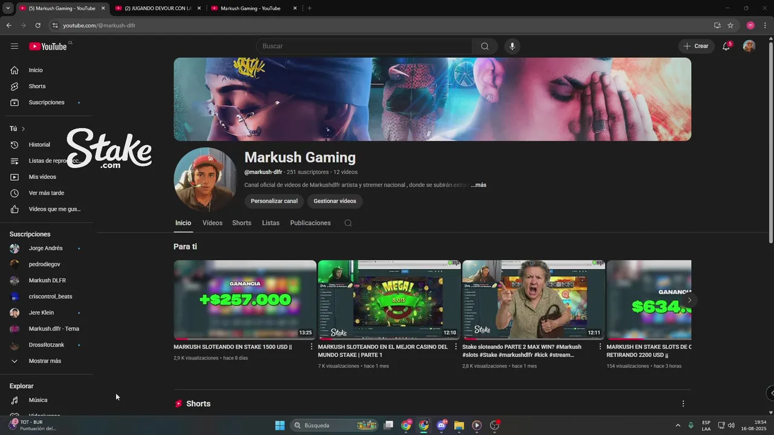Reload the page in Chrome

[37, 25]
